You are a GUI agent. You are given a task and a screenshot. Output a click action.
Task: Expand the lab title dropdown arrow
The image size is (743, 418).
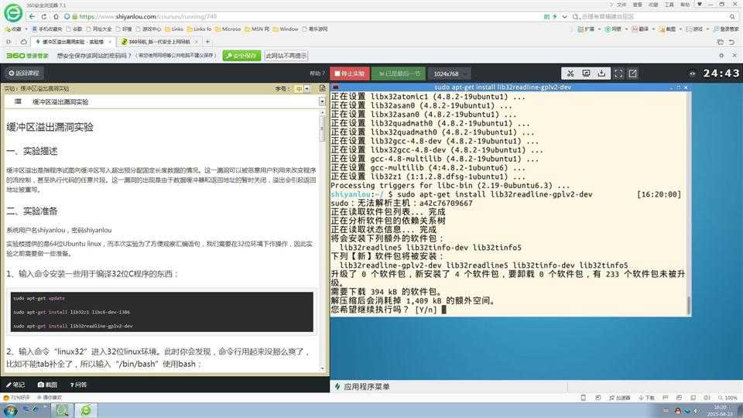tap(322, 101)
